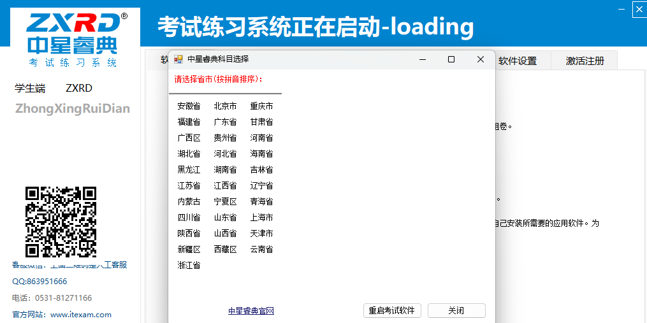Select 安徽省 from the province list

pyautogui.click(x=189, y=106)
